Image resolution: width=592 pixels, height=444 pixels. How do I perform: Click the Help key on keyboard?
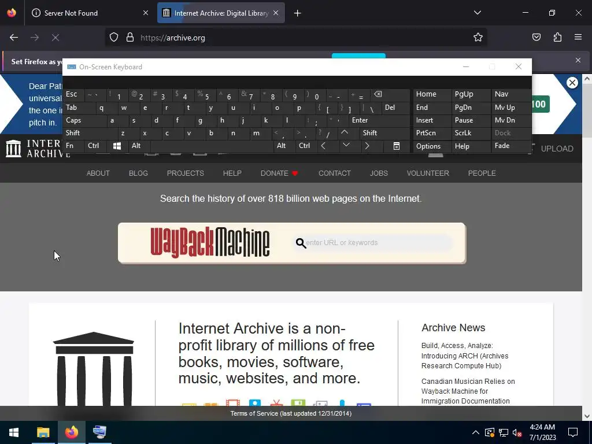pyautogui.click(x=471, y=146)
